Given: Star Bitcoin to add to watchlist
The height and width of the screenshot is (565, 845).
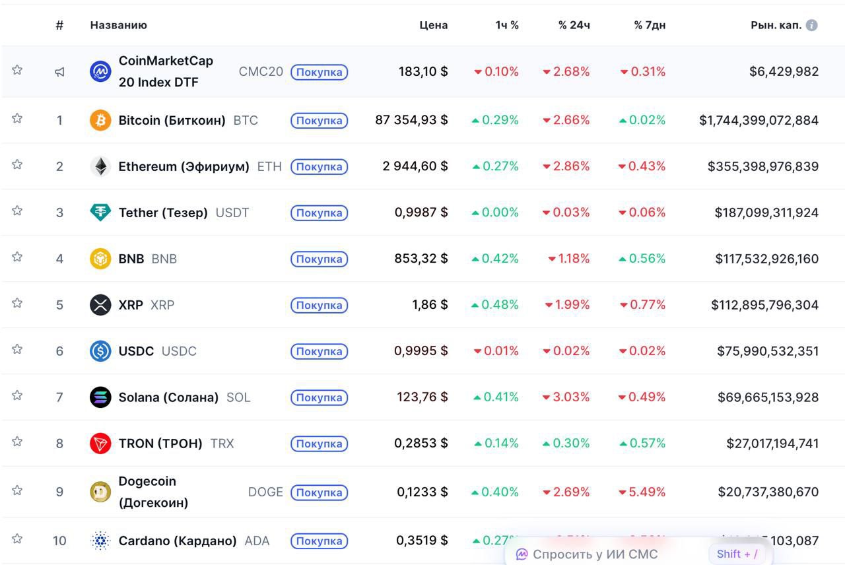Looking at the screenshot, I should coord(17,119).
